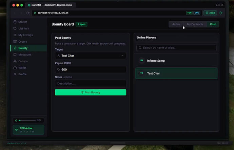The height and width of the screenshot is (150, 234).
Task: Click the search magnifier icon
Action: (x=140, y=48)
